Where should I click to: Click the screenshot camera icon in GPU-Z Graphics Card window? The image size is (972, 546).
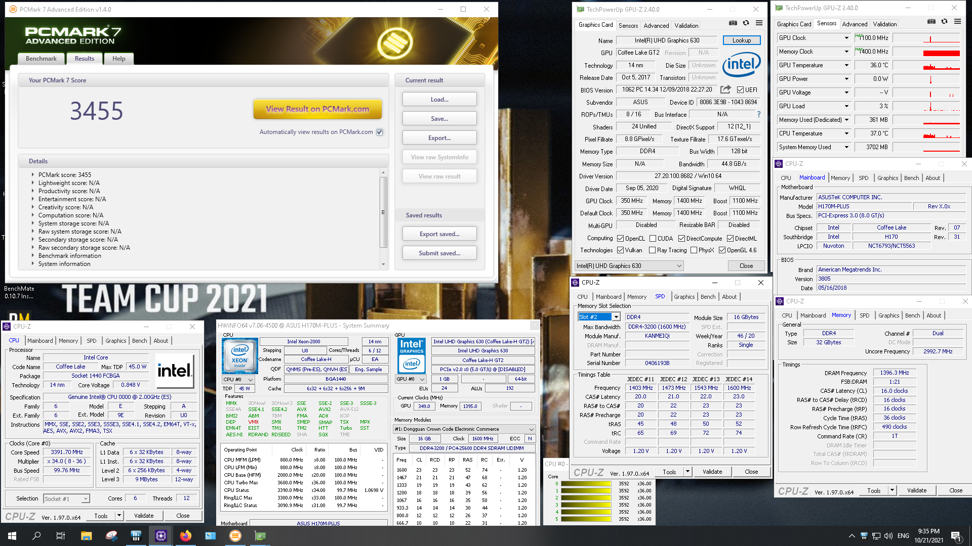tap(733, 23)
